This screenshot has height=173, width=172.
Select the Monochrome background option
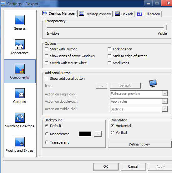click(x=47, y=134)
